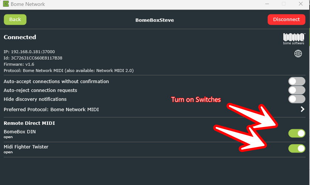Click the IP address line
310x185 pixels.
tap(29, 52)
